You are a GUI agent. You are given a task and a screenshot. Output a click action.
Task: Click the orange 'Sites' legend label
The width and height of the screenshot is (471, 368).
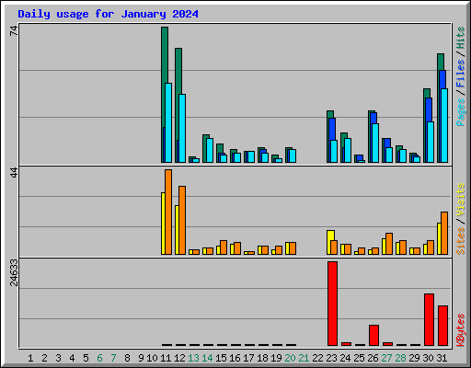pos(461,241)
